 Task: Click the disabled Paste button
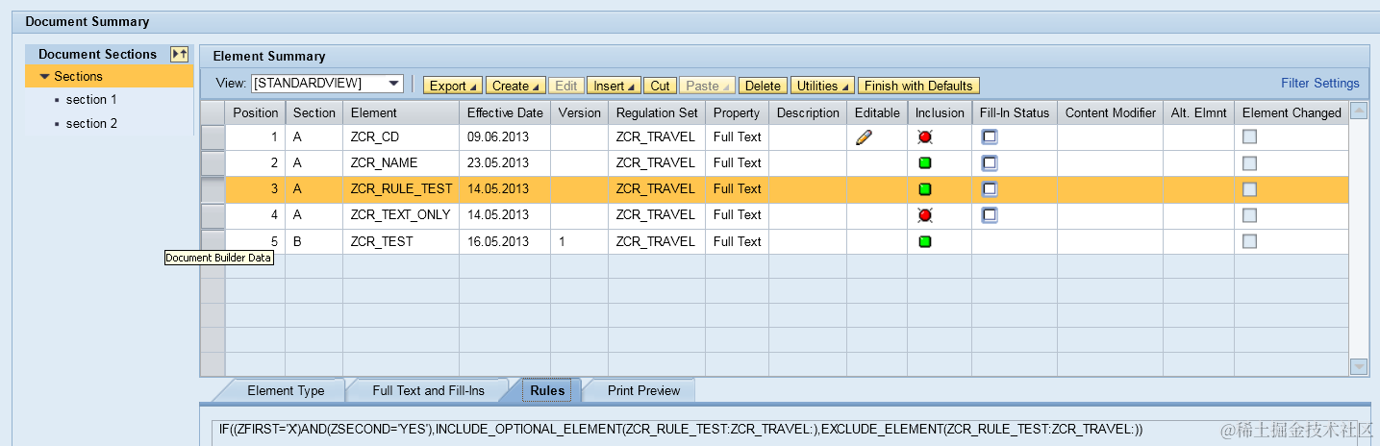pos(707,86)
